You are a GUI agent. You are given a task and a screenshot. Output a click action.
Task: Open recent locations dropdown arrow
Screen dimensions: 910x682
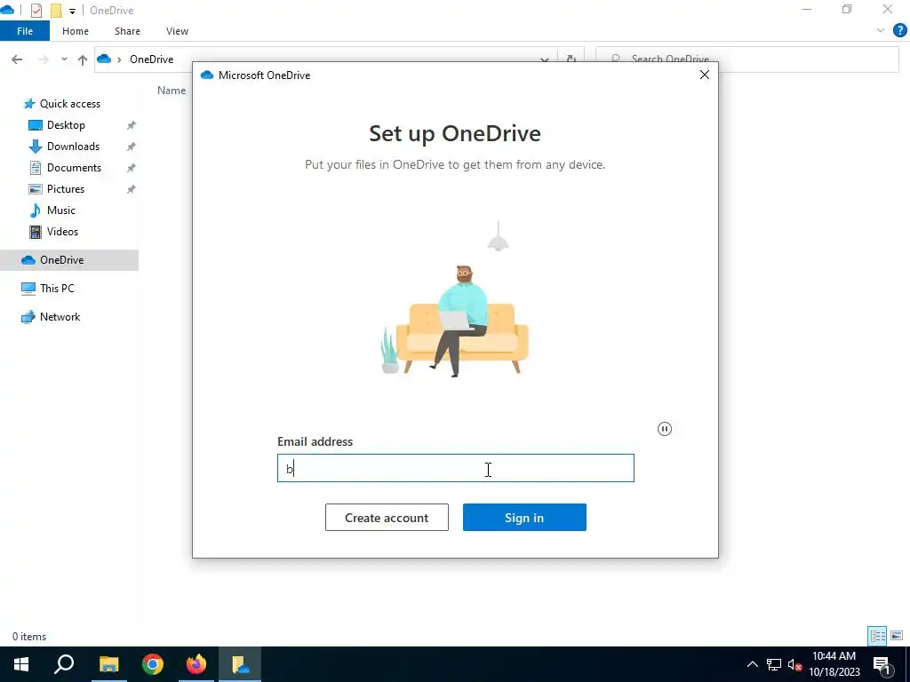[64, 59]
